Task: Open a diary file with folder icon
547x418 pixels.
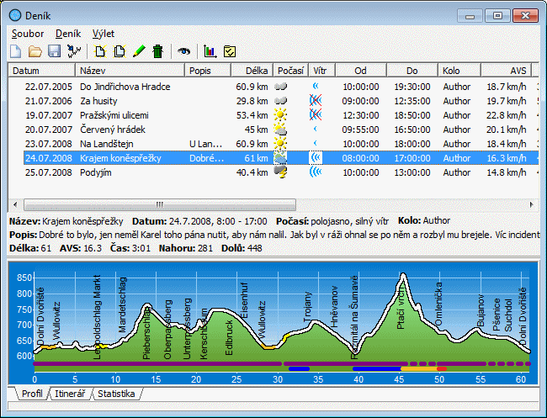Action: pos(35,51)
